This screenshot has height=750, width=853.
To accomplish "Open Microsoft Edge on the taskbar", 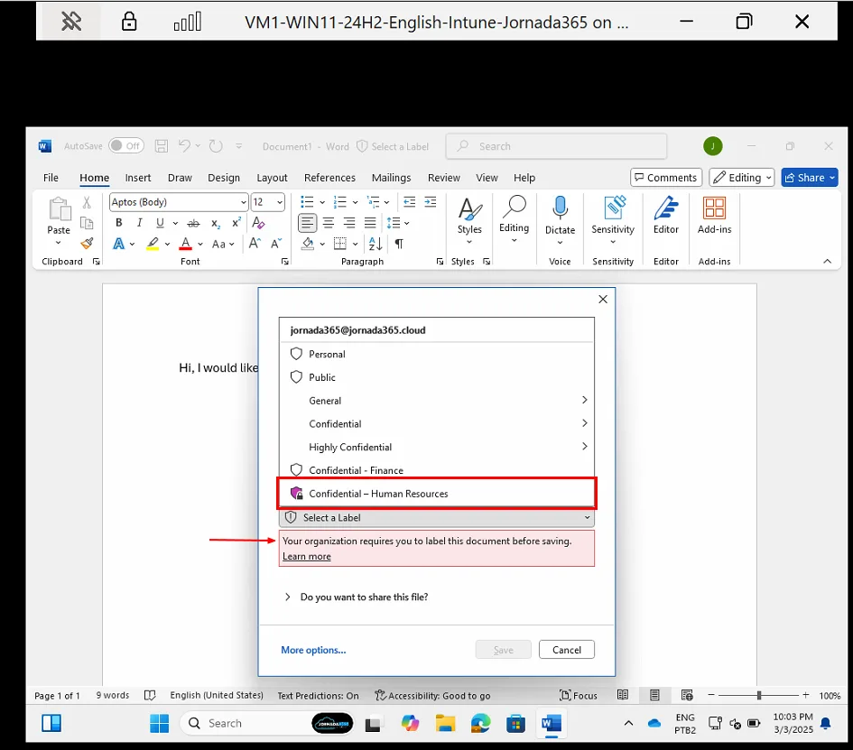I will [x=480, y=723].
